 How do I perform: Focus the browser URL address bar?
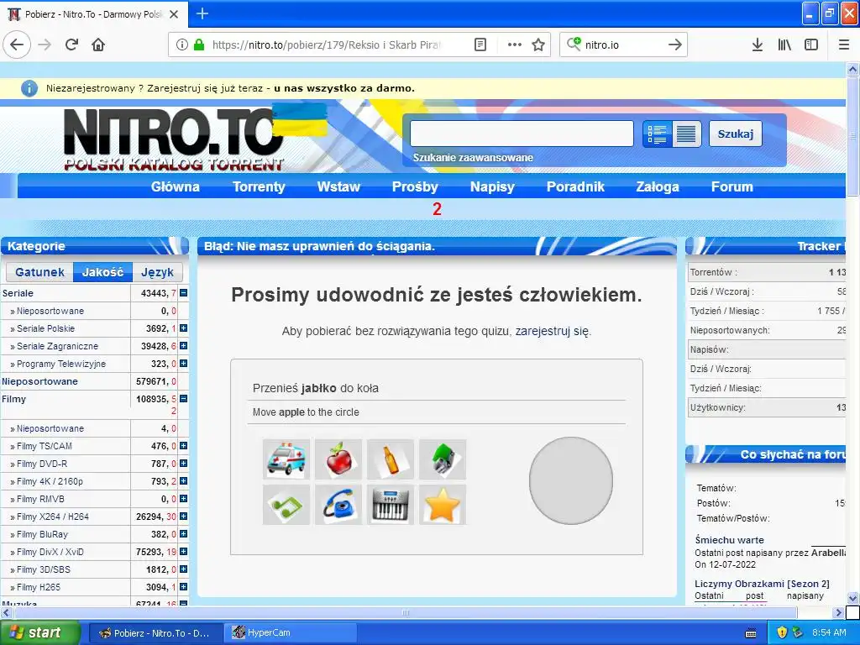(x=326, y=45)
